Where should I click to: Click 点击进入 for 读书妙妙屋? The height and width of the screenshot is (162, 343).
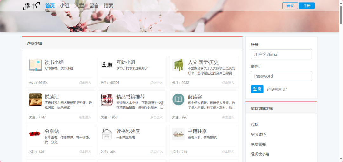coord(156,152)
